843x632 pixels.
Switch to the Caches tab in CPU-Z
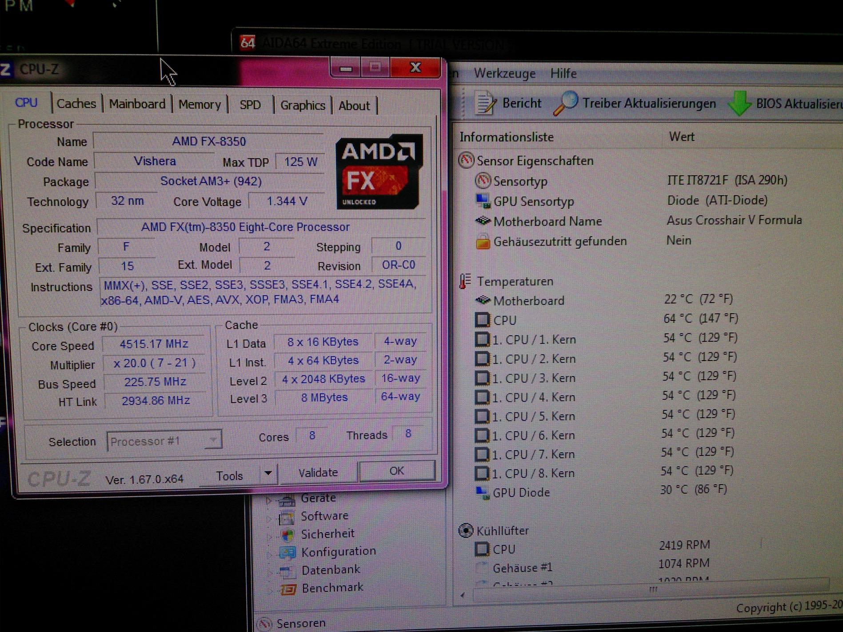tap(76, 103)
